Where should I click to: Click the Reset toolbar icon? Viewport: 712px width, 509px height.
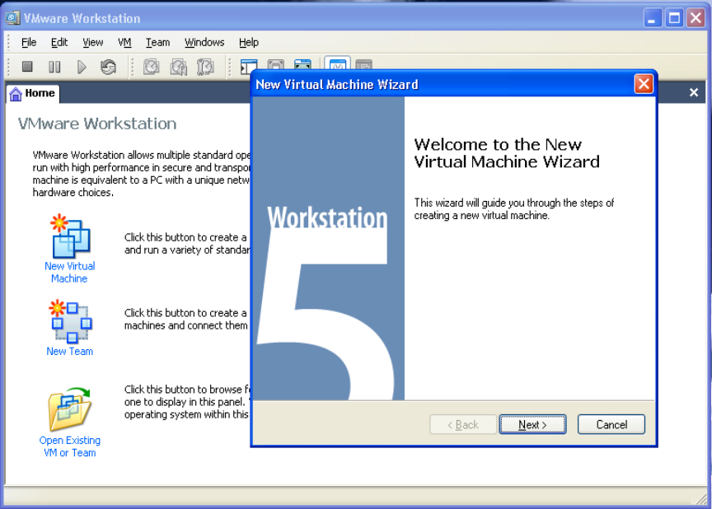[x=108, y=68]
